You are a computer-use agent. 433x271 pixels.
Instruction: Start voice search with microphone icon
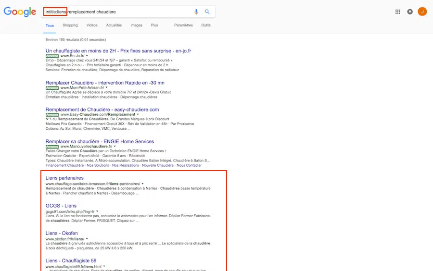(x=196, y=12)
